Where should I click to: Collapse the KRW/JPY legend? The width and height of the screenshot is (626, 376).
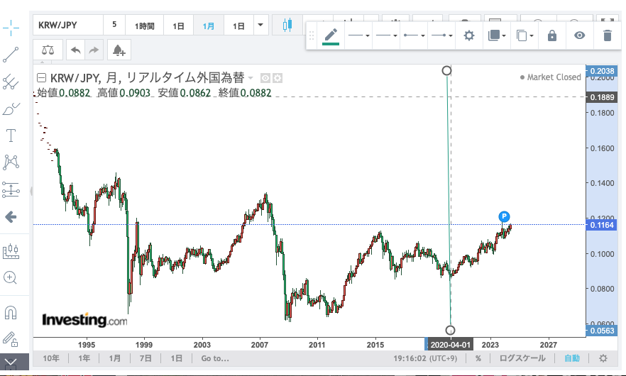[x=41, y=78]
